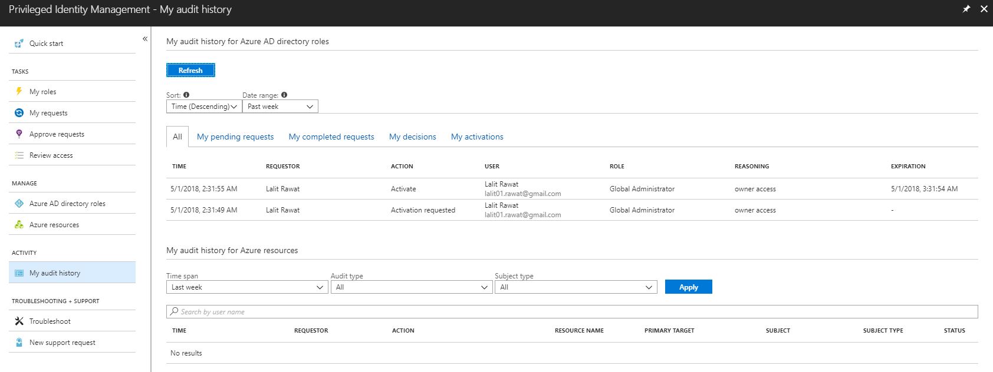Click the Azure resources icon in sidebar
Image resolution: width=993 pixels, height=372 pixels.
[19, 225]
